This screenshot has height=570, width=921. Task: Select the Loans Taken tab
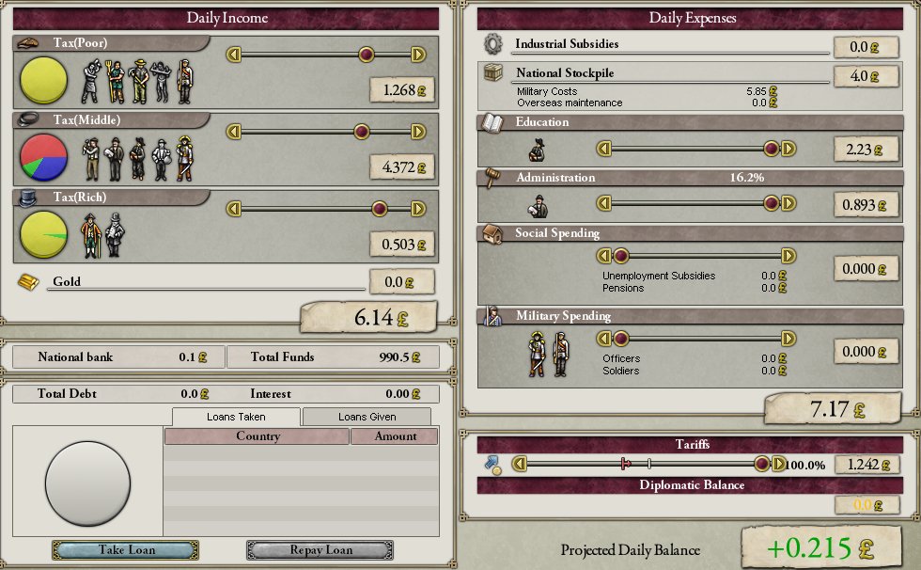[x=236, y=417]
